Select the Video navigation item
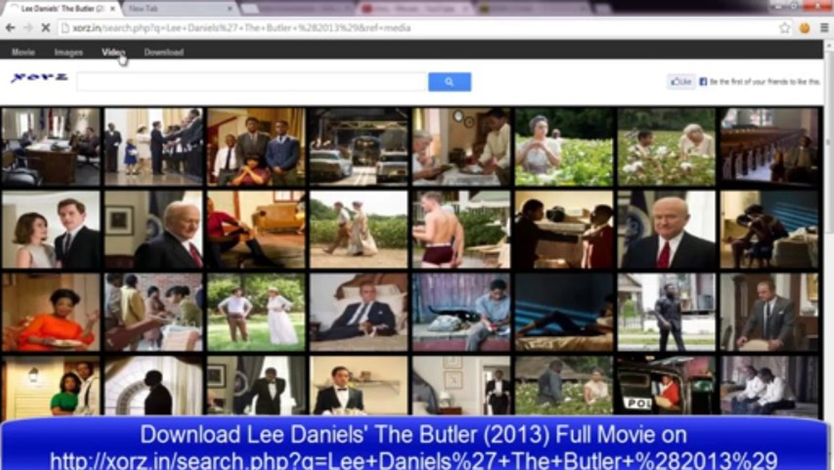This screenshot has width=834, height=470. coord(113,52)
